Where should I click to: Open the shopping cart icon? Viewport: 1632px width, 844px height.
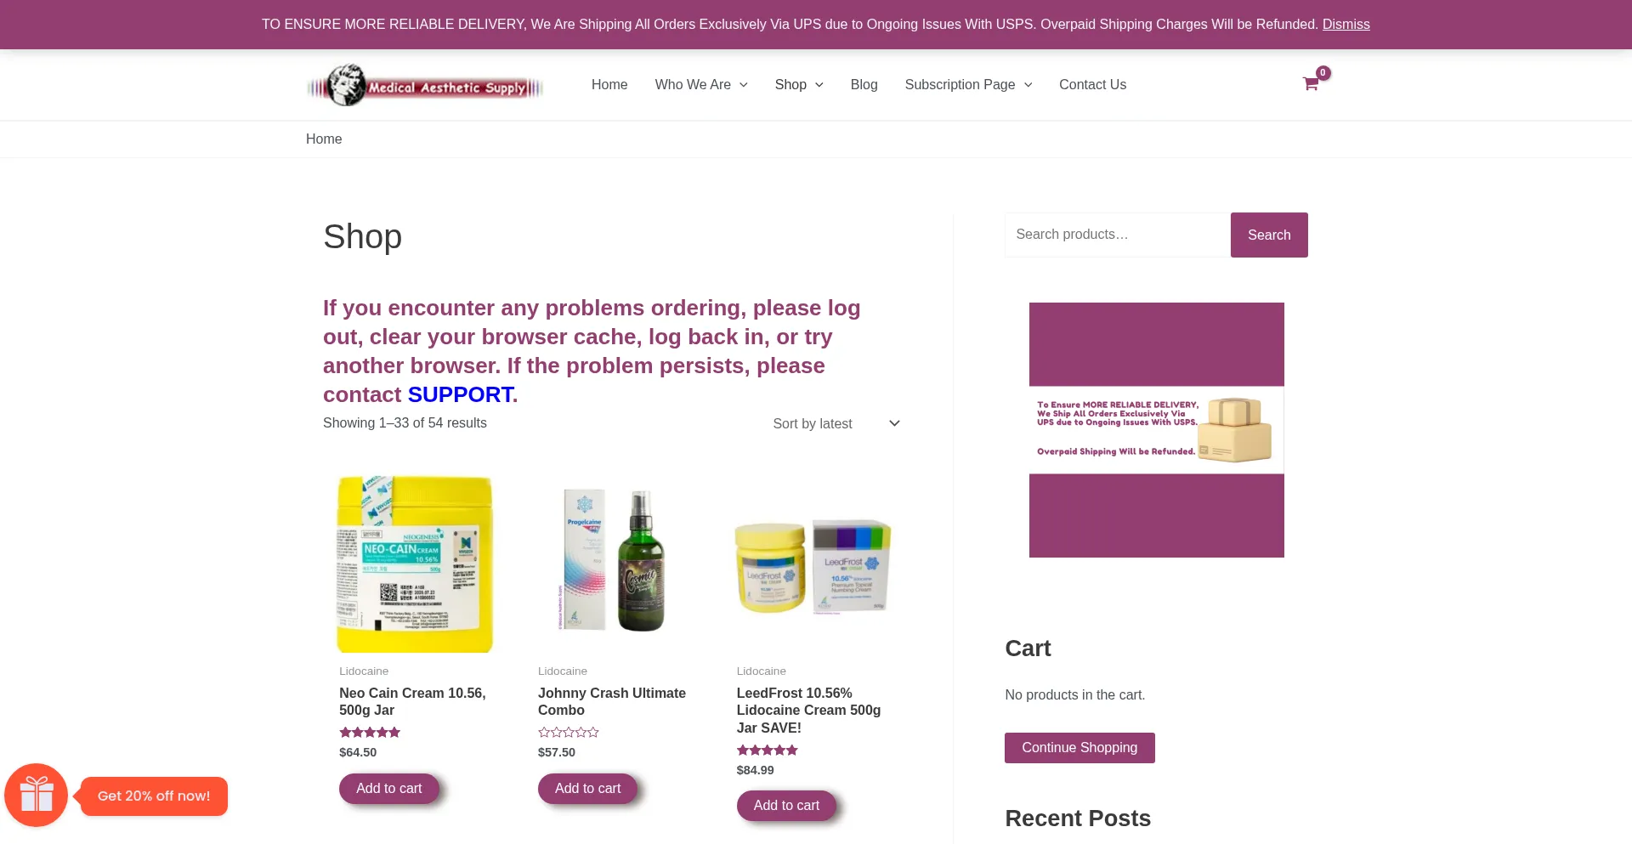coord(1310,83)
